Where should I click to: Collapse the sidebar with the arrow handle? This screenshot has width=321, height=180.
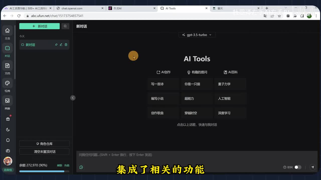tap(73, 98)
